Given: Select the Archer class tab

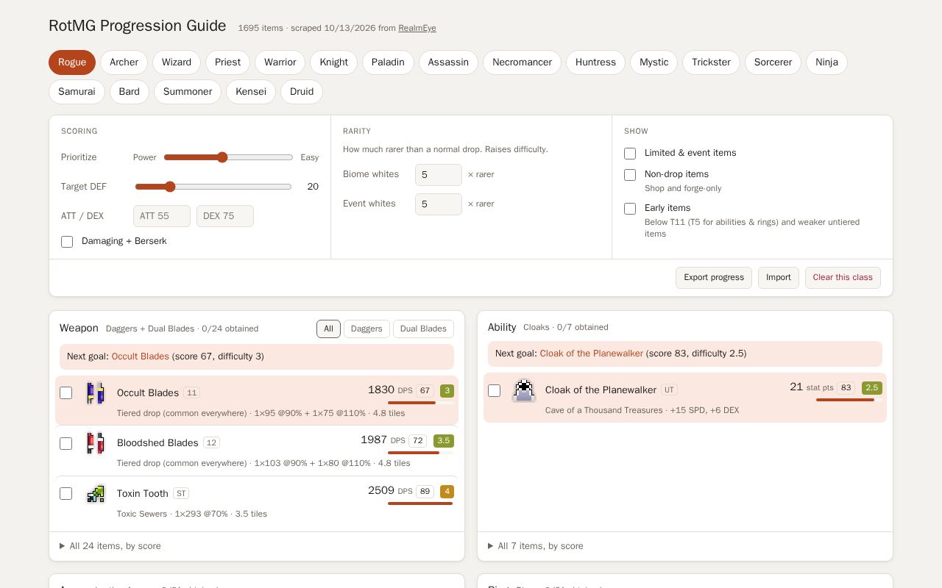Looking at the screenshot, I should click(124, 62).
